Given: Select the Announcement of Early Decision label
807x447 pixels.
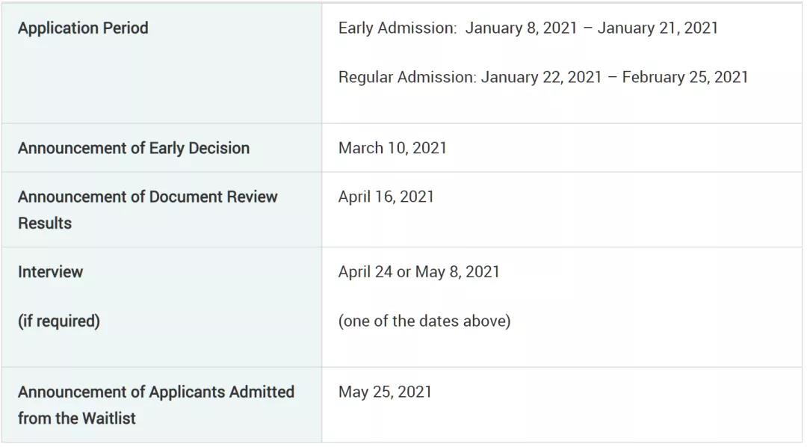Looking at the screenshot, I should point(134,148).
